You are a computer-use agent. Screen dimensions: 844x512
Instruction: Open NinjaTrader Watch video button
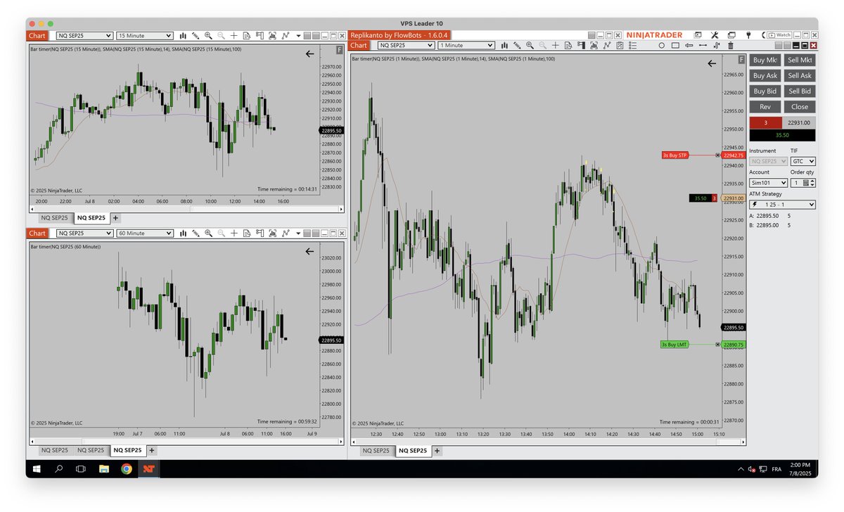click(779, 35)
